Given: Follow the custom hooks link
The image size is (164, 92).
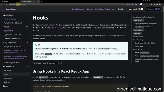Looking at the screenshot, I should click(56, 28).
